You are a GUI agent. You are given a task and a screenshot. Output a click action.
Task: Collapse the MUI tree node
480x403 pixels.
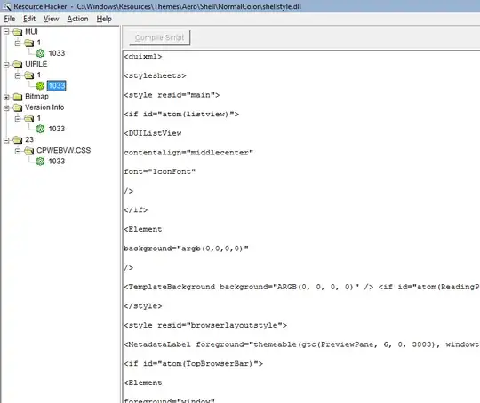(x=6, y=32)
